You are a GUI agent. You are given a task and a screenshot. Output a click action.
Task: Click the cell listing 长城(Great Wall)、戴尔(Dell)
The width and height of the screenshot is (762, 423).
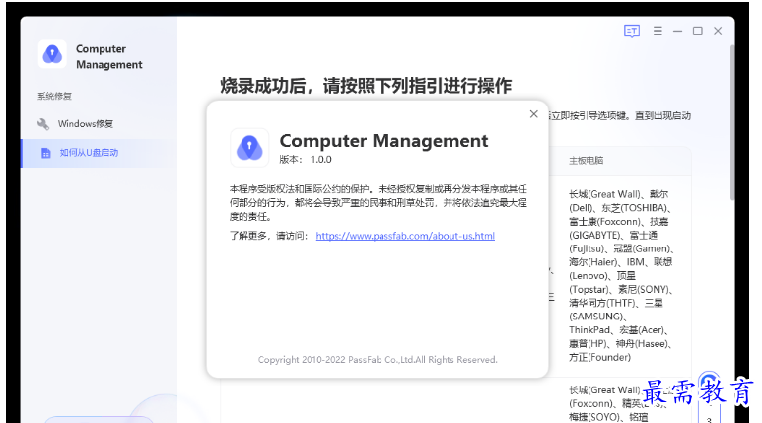pyautogui.click(x=621, y=276)
